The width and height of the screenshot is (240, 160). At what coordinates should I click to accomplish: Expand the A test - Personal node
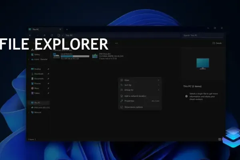[x=29, y=60]
